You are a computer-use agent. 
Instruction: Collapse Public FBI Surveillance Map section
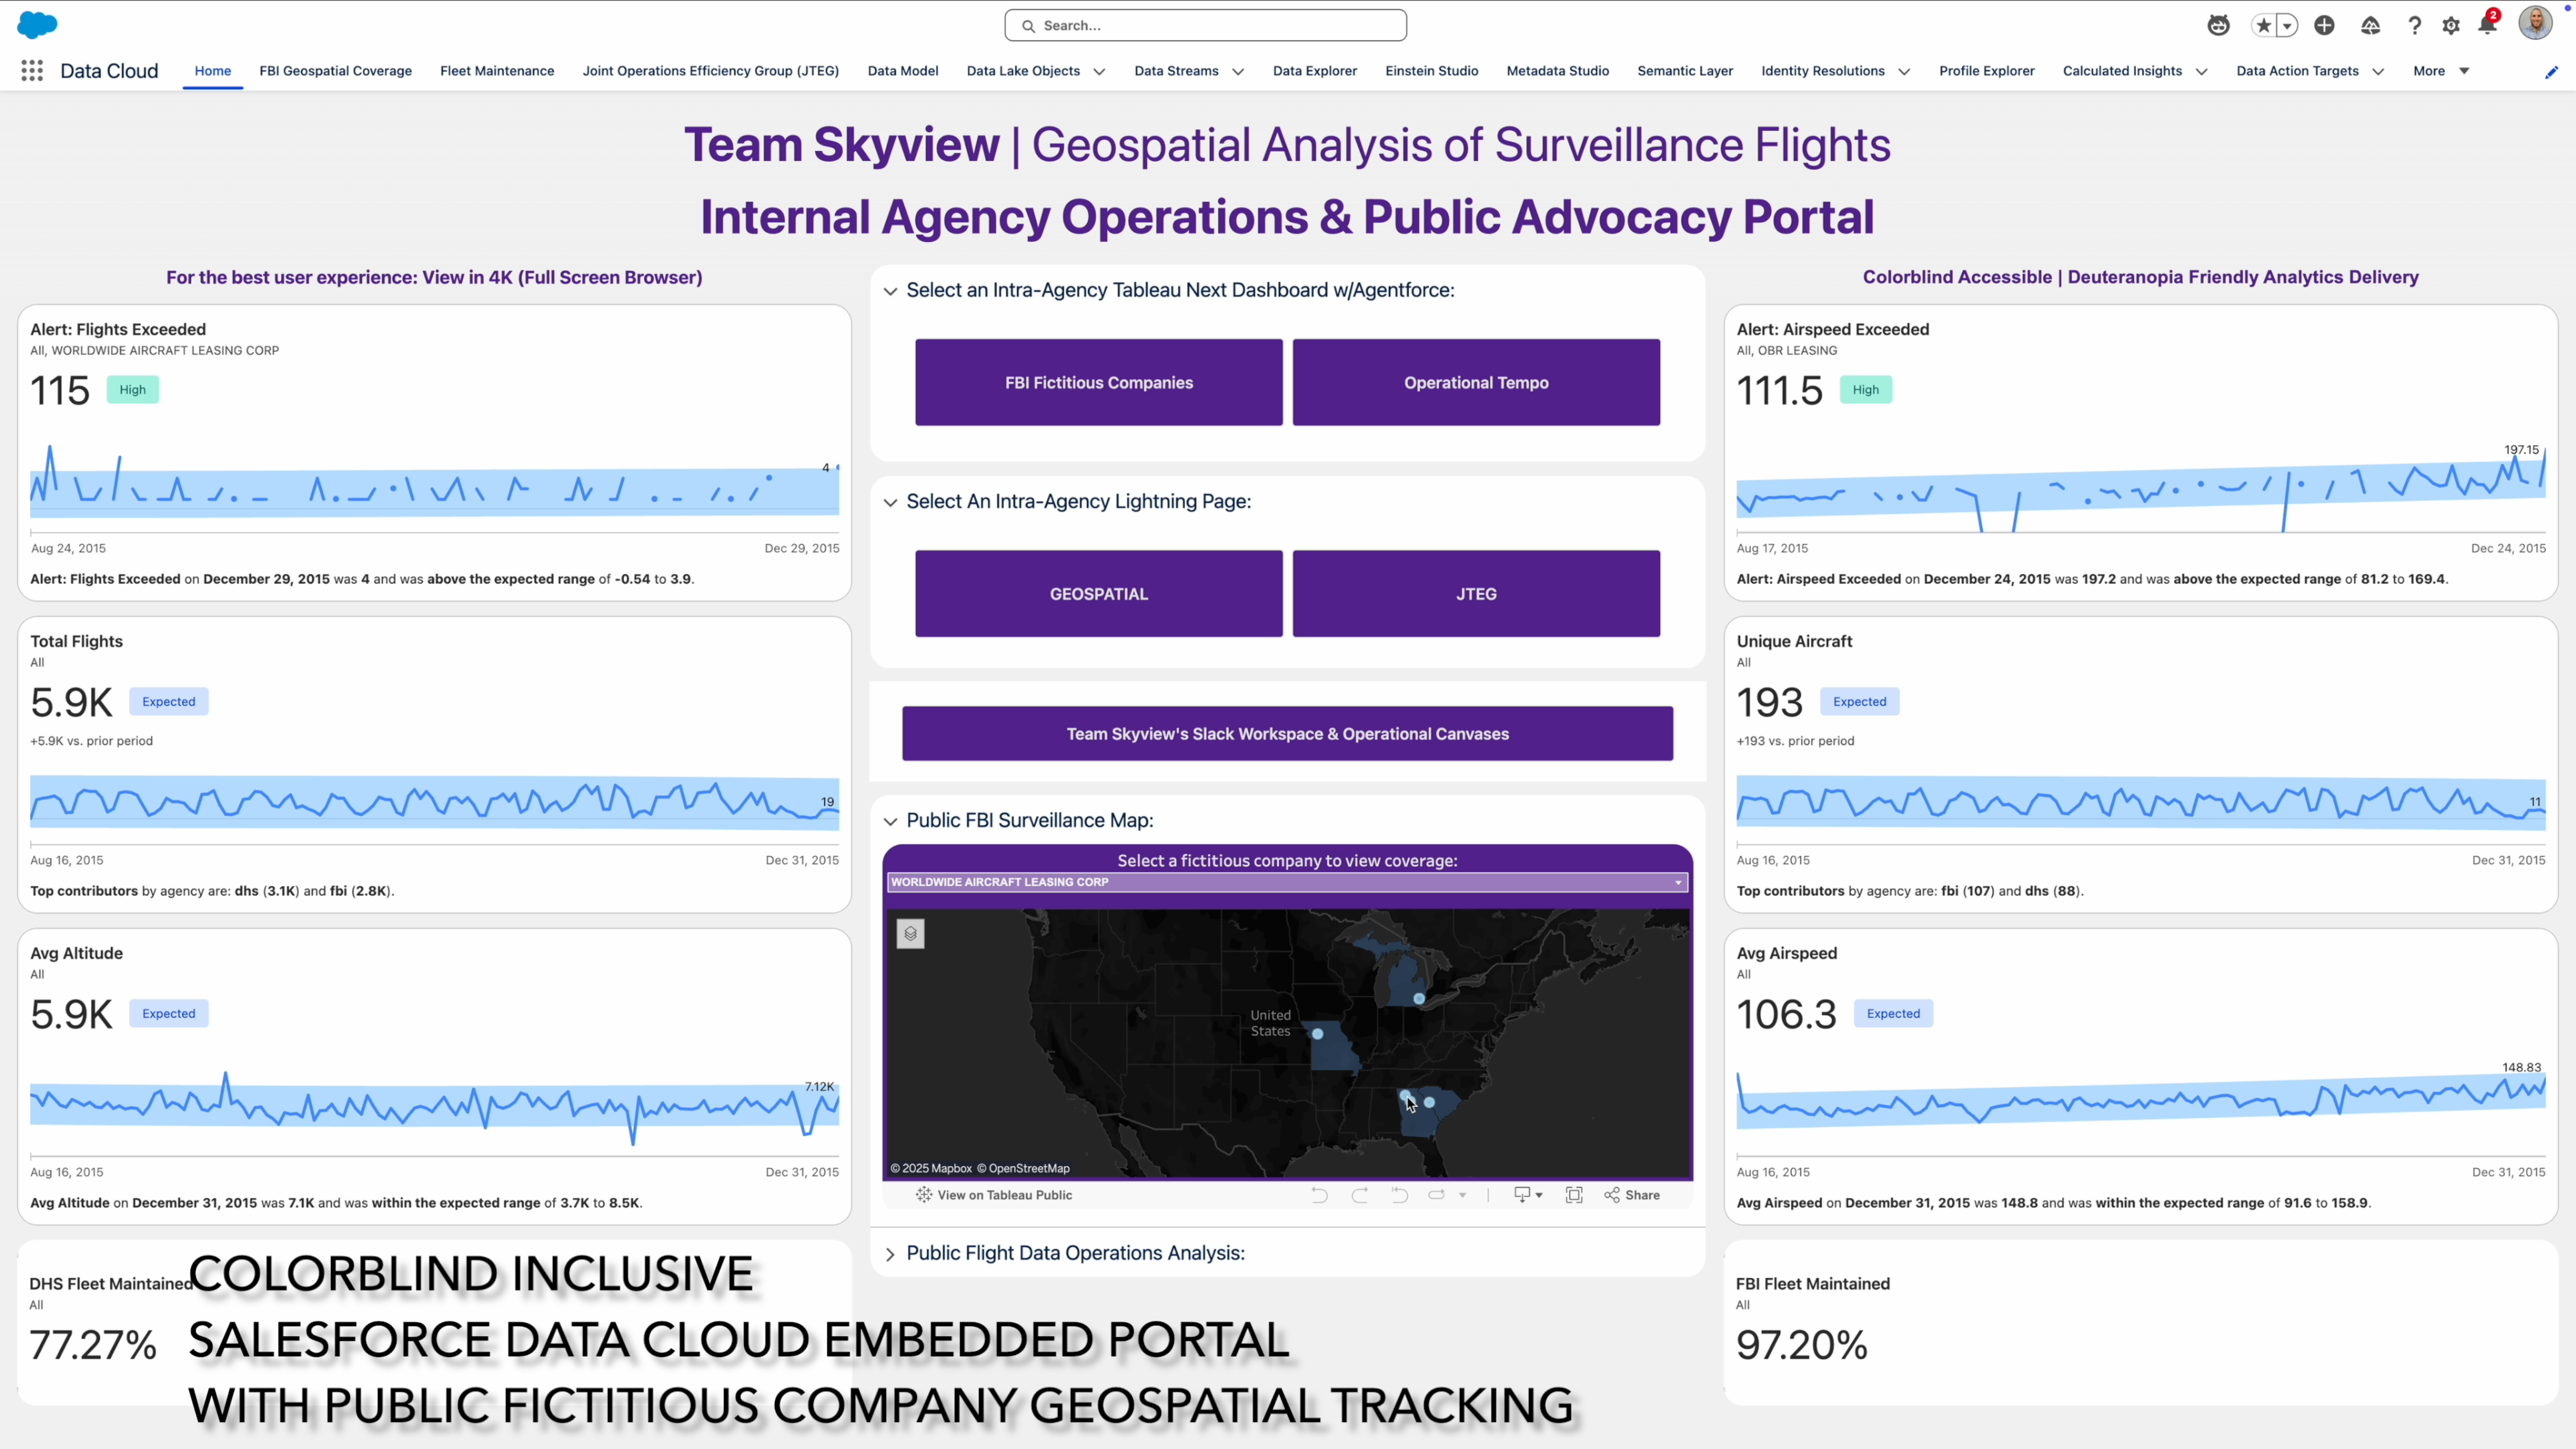point(890,821)
